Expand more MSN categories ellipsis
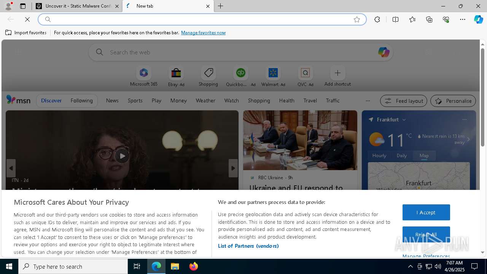The image size is (487, 274). 368,101
